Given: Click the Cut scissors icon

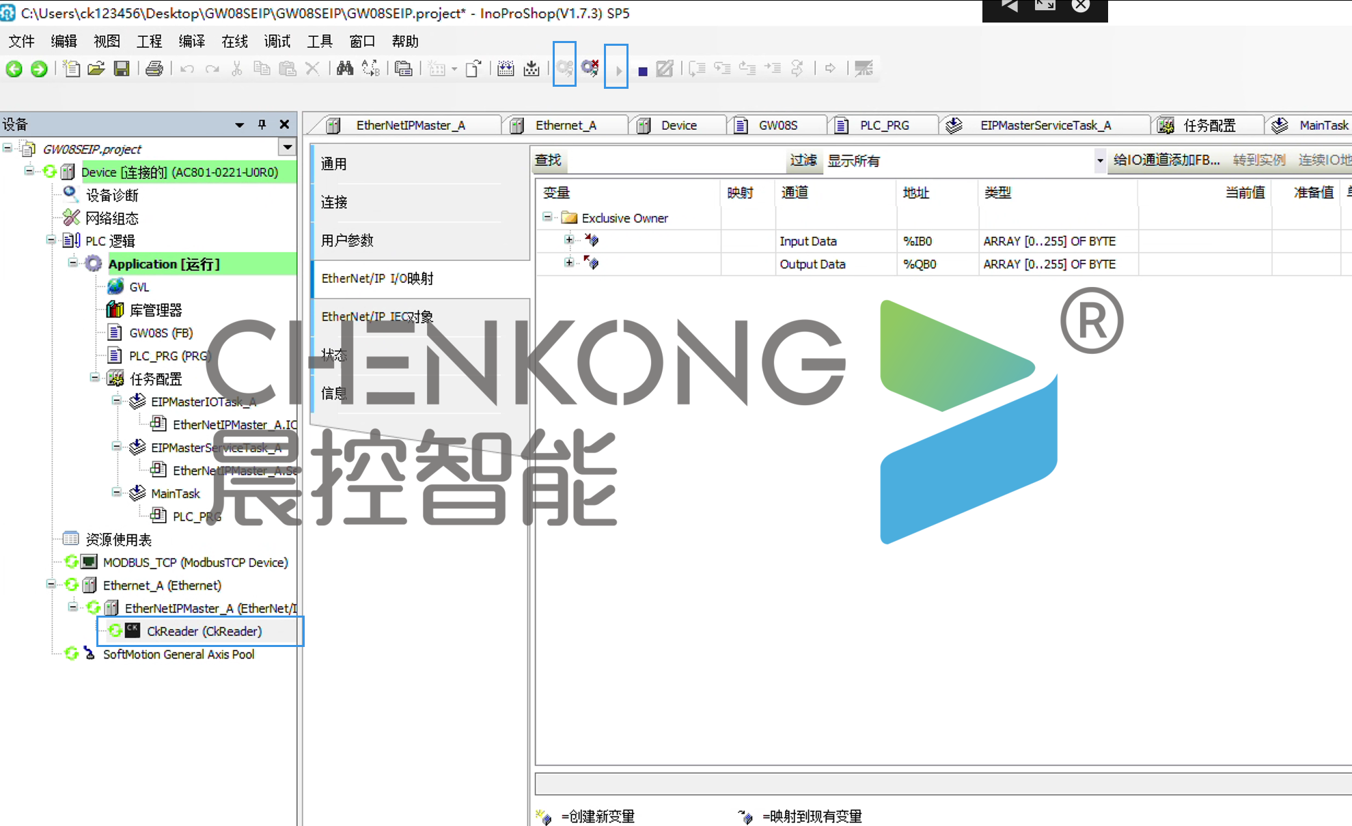Looking at the screenshot, I should pyautogui.click(x=237, y=68).
